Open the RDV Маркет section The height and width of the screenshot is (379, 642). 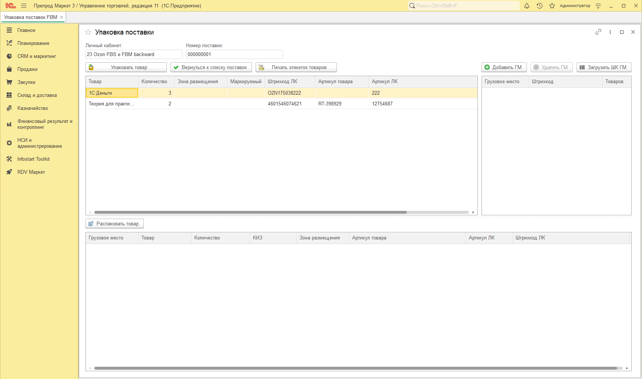(x=31, y=172)
